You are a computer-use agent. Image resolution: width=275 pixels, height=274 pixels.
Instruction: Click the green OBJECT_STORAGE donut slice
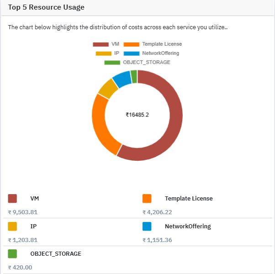(134, 77)
